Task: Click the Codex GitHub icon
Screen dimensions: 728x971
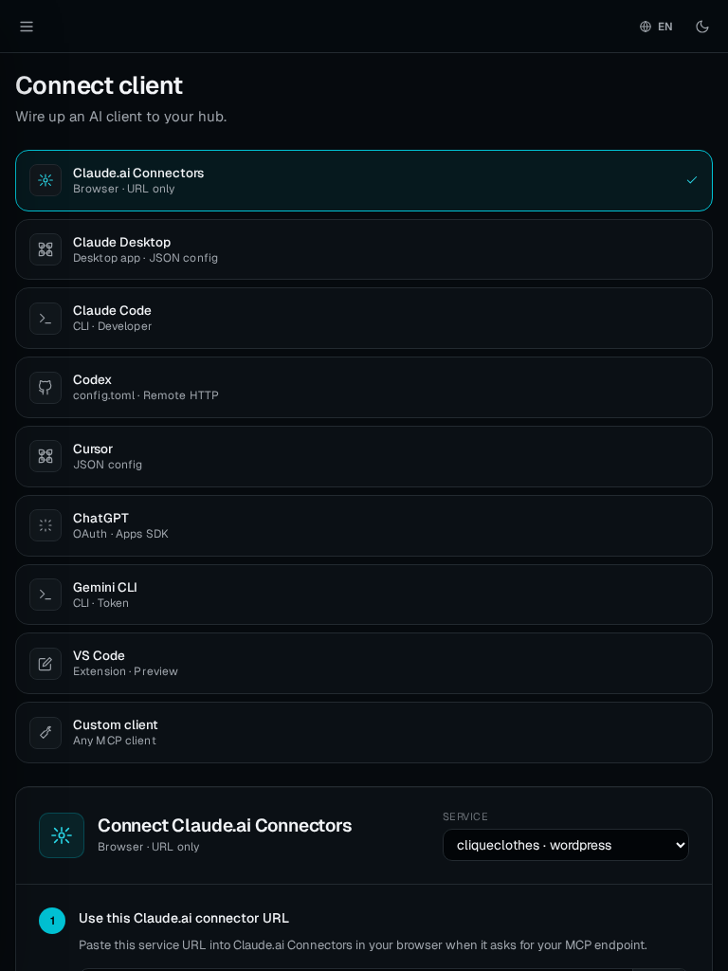Action: tap(45, 388)
